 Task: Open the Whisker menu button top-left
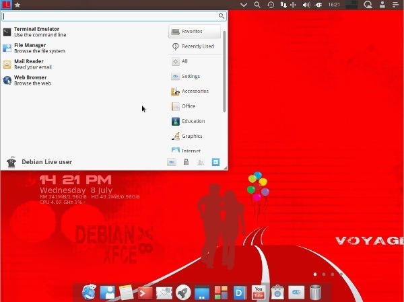click(6, 5)
